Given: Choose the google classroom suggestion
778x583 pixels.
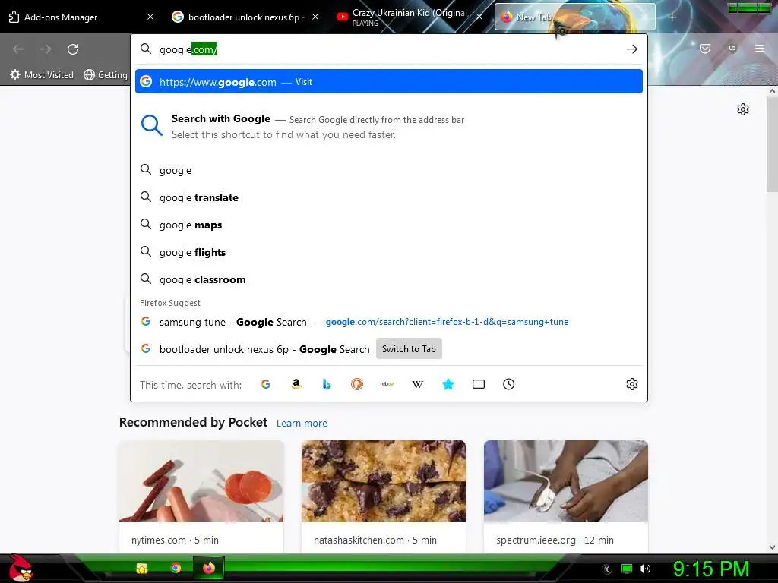Looking at the screenshot, I should (x=388, y=279).
